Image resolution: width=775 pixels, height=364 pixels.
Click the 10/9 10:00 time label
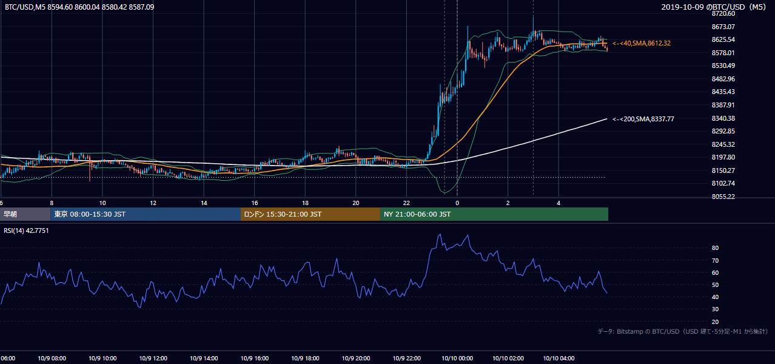102,359
